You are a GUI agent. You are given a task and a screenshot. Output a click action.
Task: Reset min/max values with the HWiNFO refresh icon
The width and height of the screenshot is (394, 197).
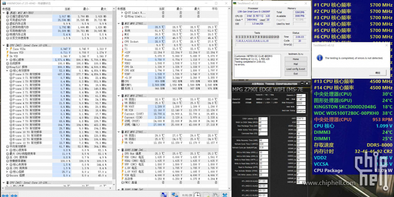215,195
